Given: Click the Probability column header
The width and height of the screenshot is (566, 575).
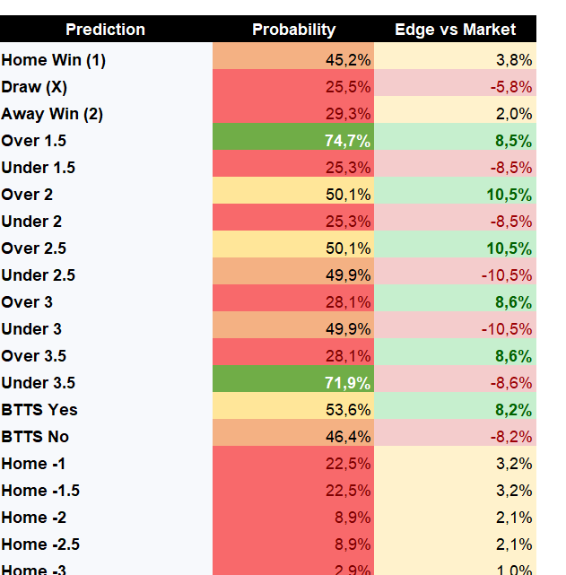Looking at the screenshot, I should pos(293,29).
